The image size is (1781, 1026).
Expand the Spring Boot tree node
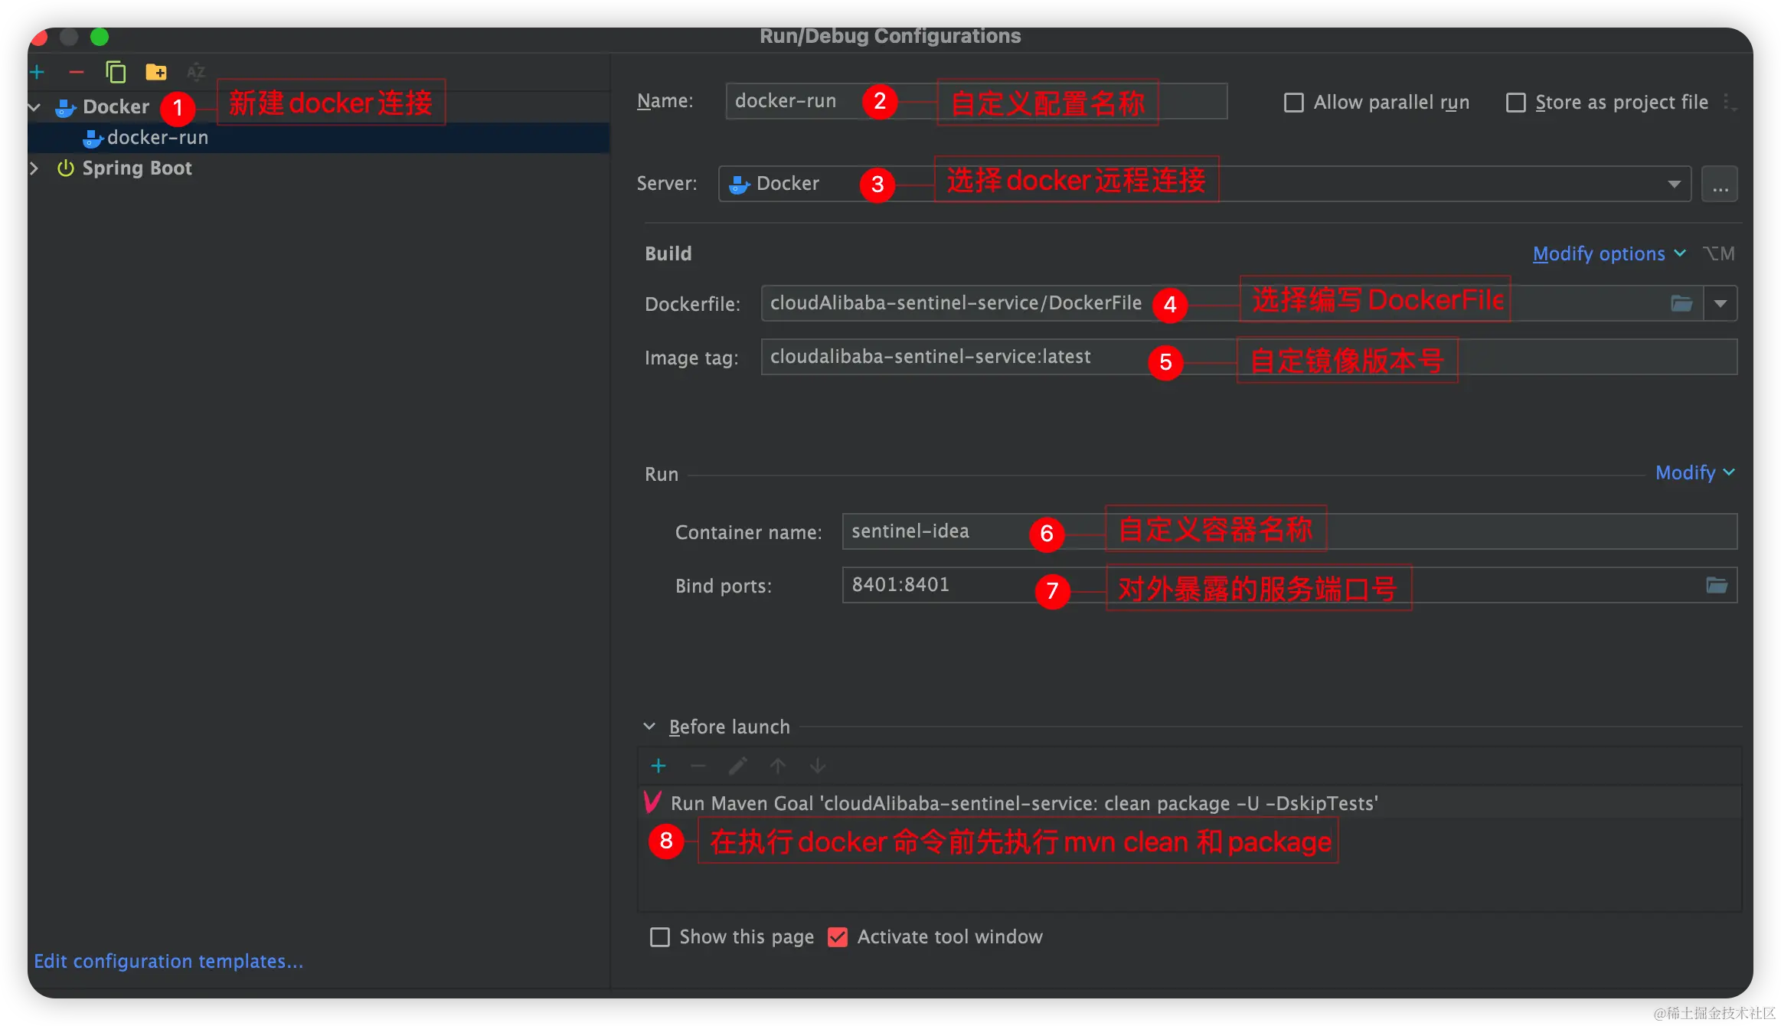(x=34, y=168)
